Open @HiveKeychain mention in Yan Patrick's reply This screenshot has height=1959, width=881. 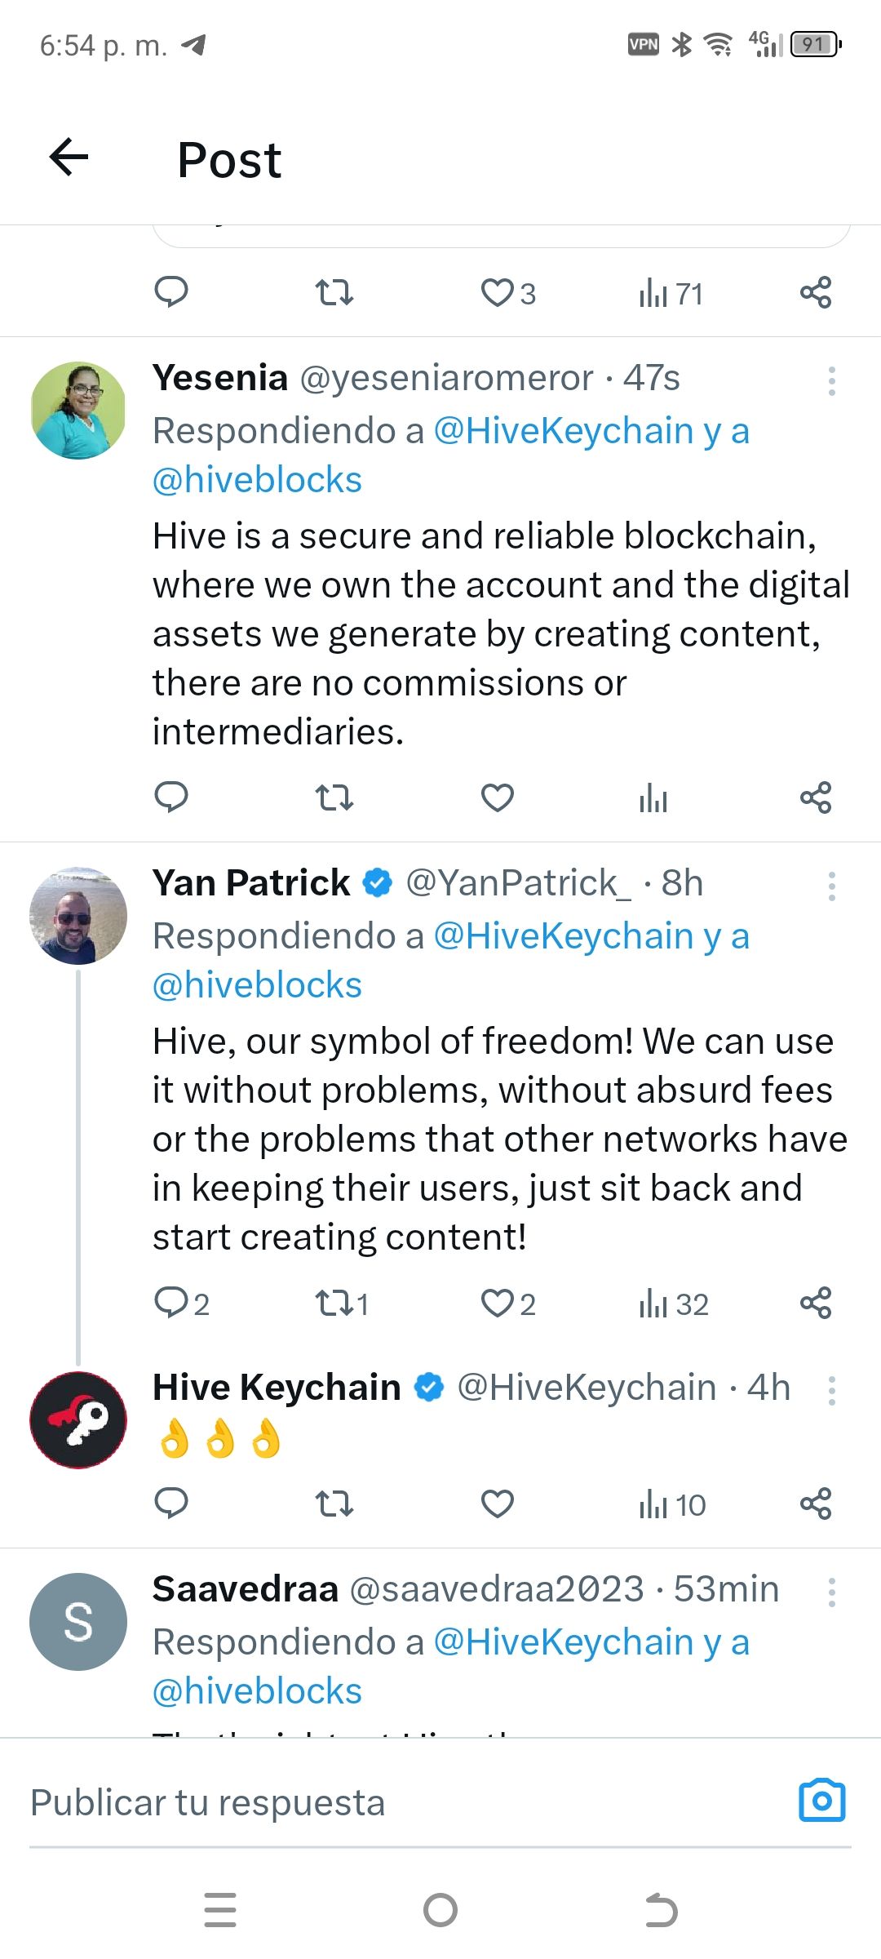564,936
